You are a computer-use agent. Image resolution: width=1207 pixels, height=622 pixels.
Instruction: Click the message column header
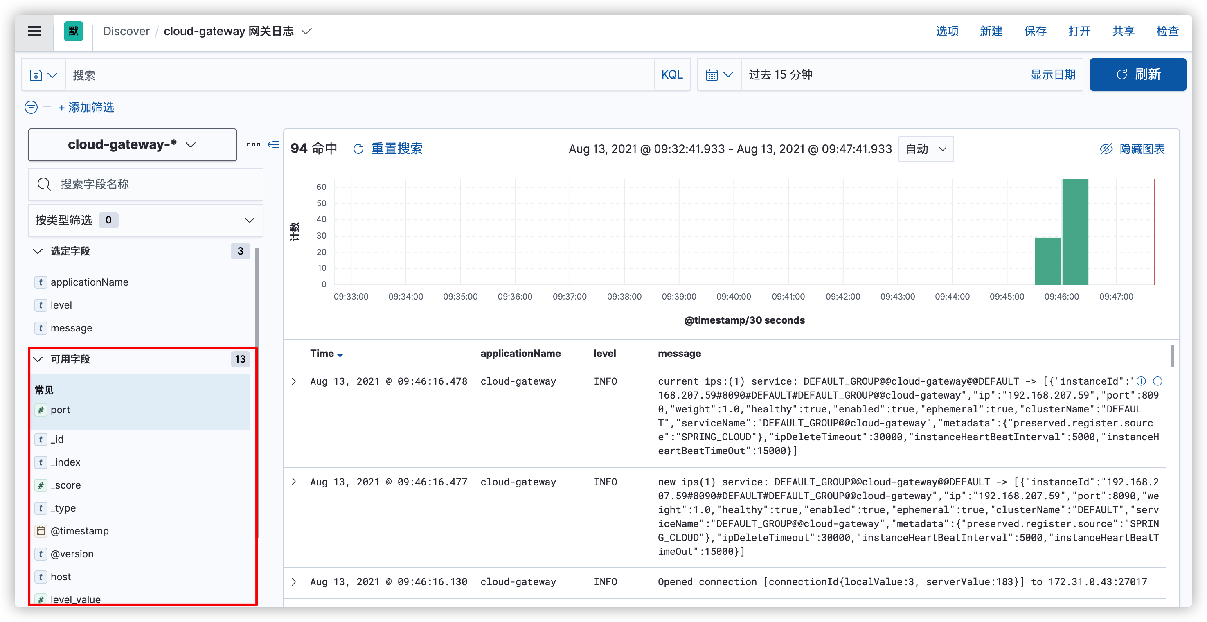679,354
